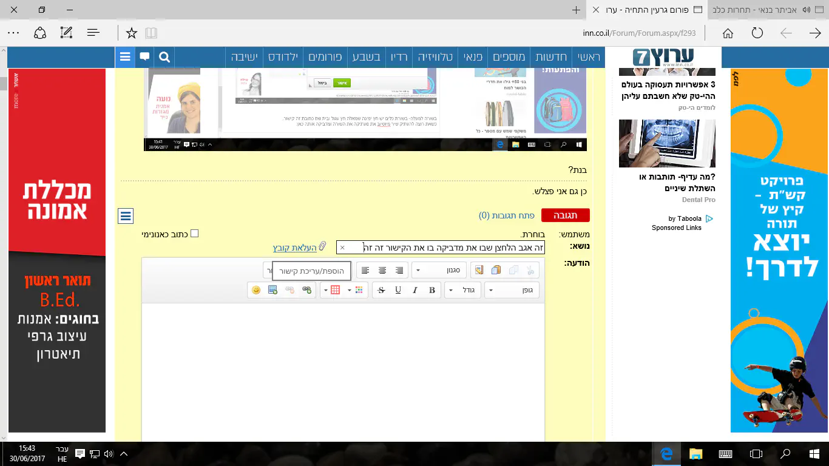Open the 'גופן' font dropdown
829x466 pixels.
512,290
